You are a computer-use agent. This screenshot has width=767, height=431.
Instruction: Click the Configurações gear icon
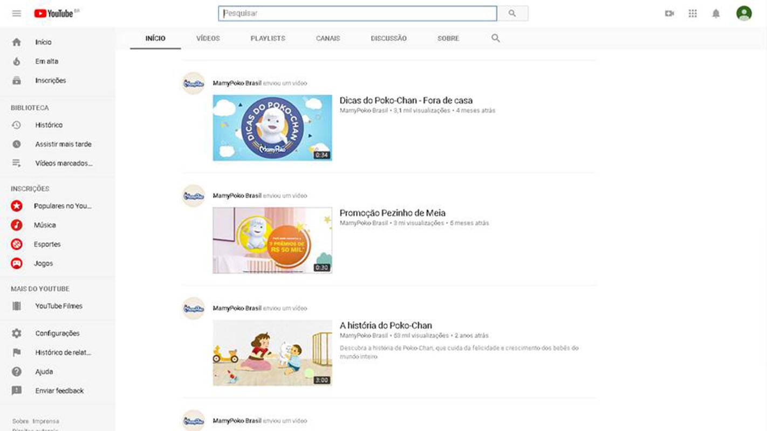[17, 333]
